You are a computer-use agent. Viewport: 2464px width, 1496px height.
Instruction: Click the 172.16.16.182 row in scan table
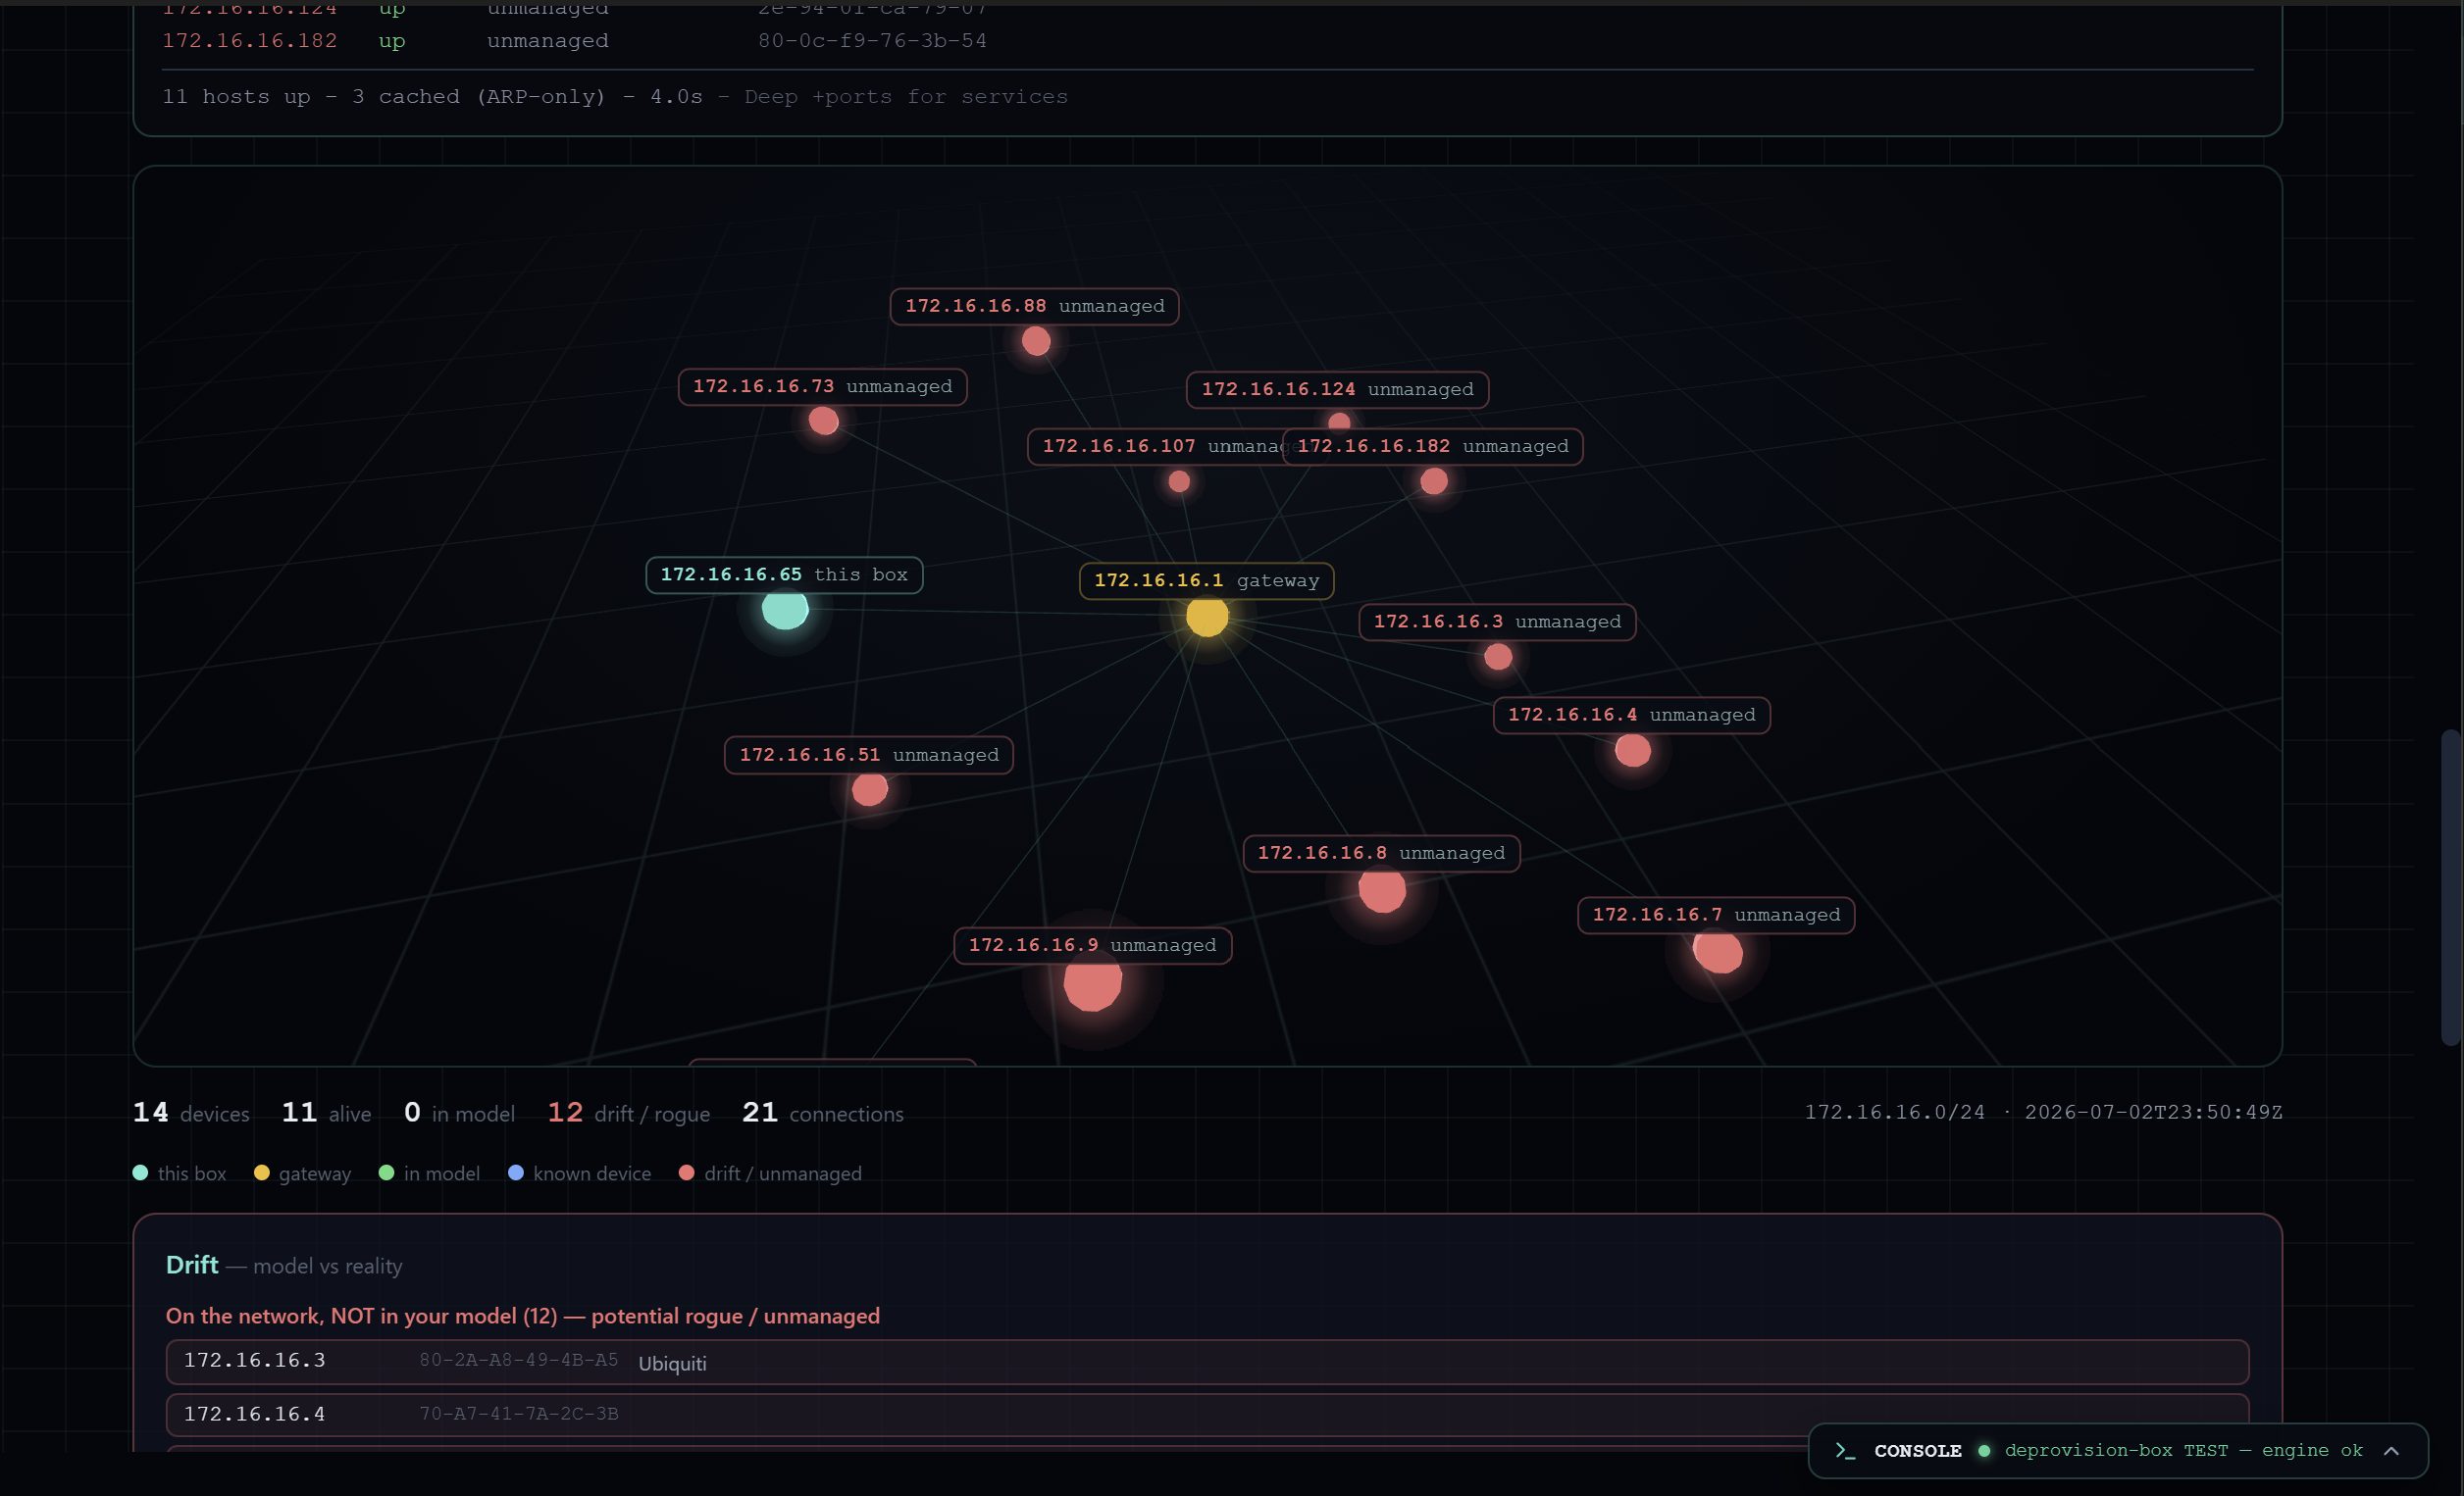pos(1207,41)
